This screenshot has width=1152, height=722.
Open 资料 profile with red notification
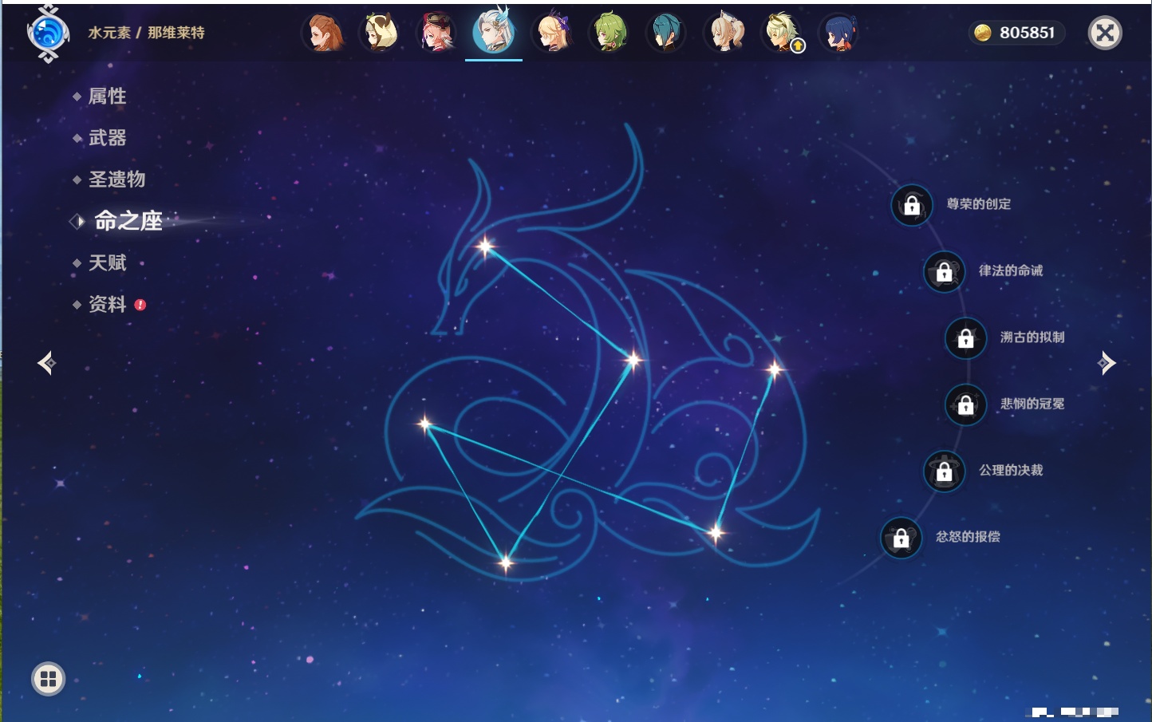point(107,305)
